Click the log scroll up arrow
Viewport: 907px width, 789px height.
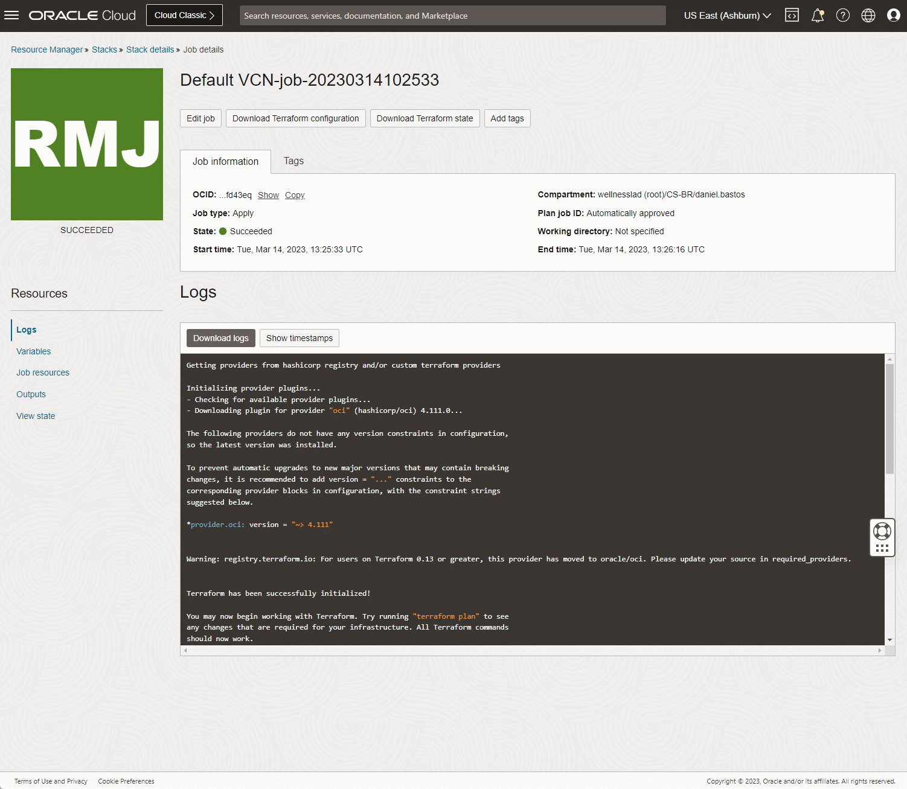click(889, 359)
